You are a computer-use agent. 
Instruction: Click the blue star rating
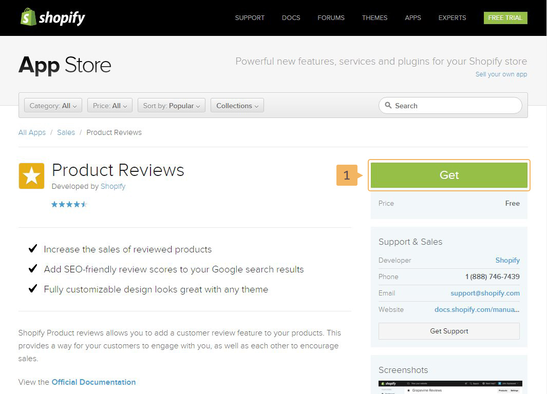coord(69,204)
